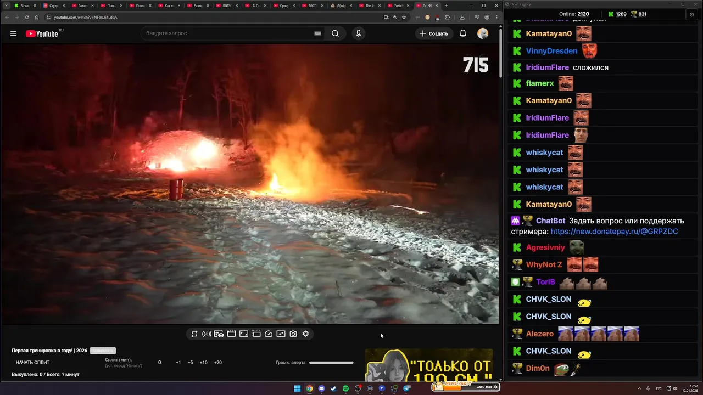Click the 'Копировать' button next to title

(103, 351)
